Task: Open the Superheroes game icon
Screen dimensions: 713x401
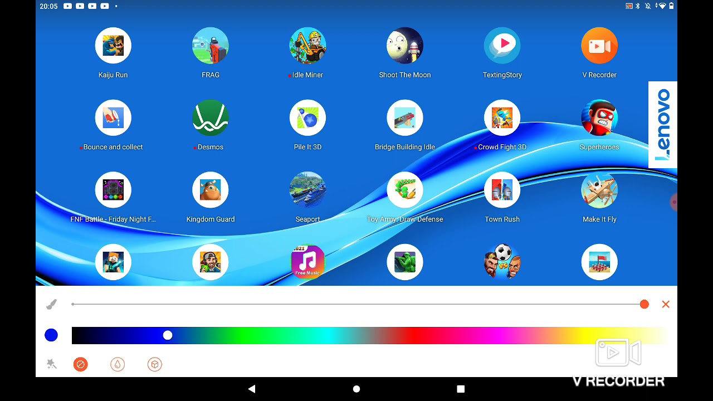Action: 599,118
